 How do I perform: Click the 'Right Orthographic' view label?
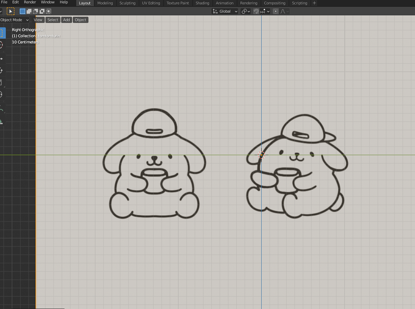[28, 30]
